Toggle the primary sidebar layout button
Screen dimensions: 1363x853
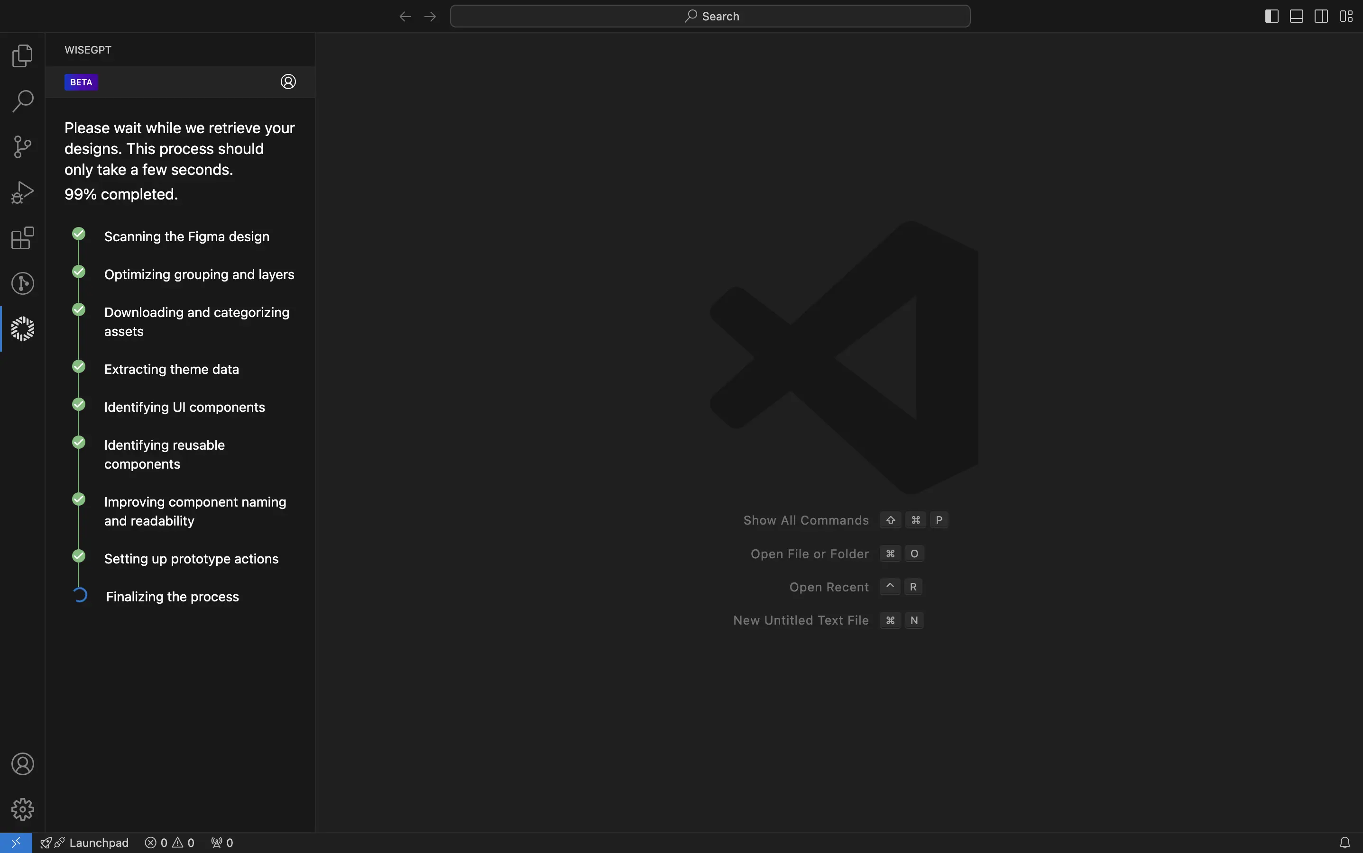click(1271, 16)
